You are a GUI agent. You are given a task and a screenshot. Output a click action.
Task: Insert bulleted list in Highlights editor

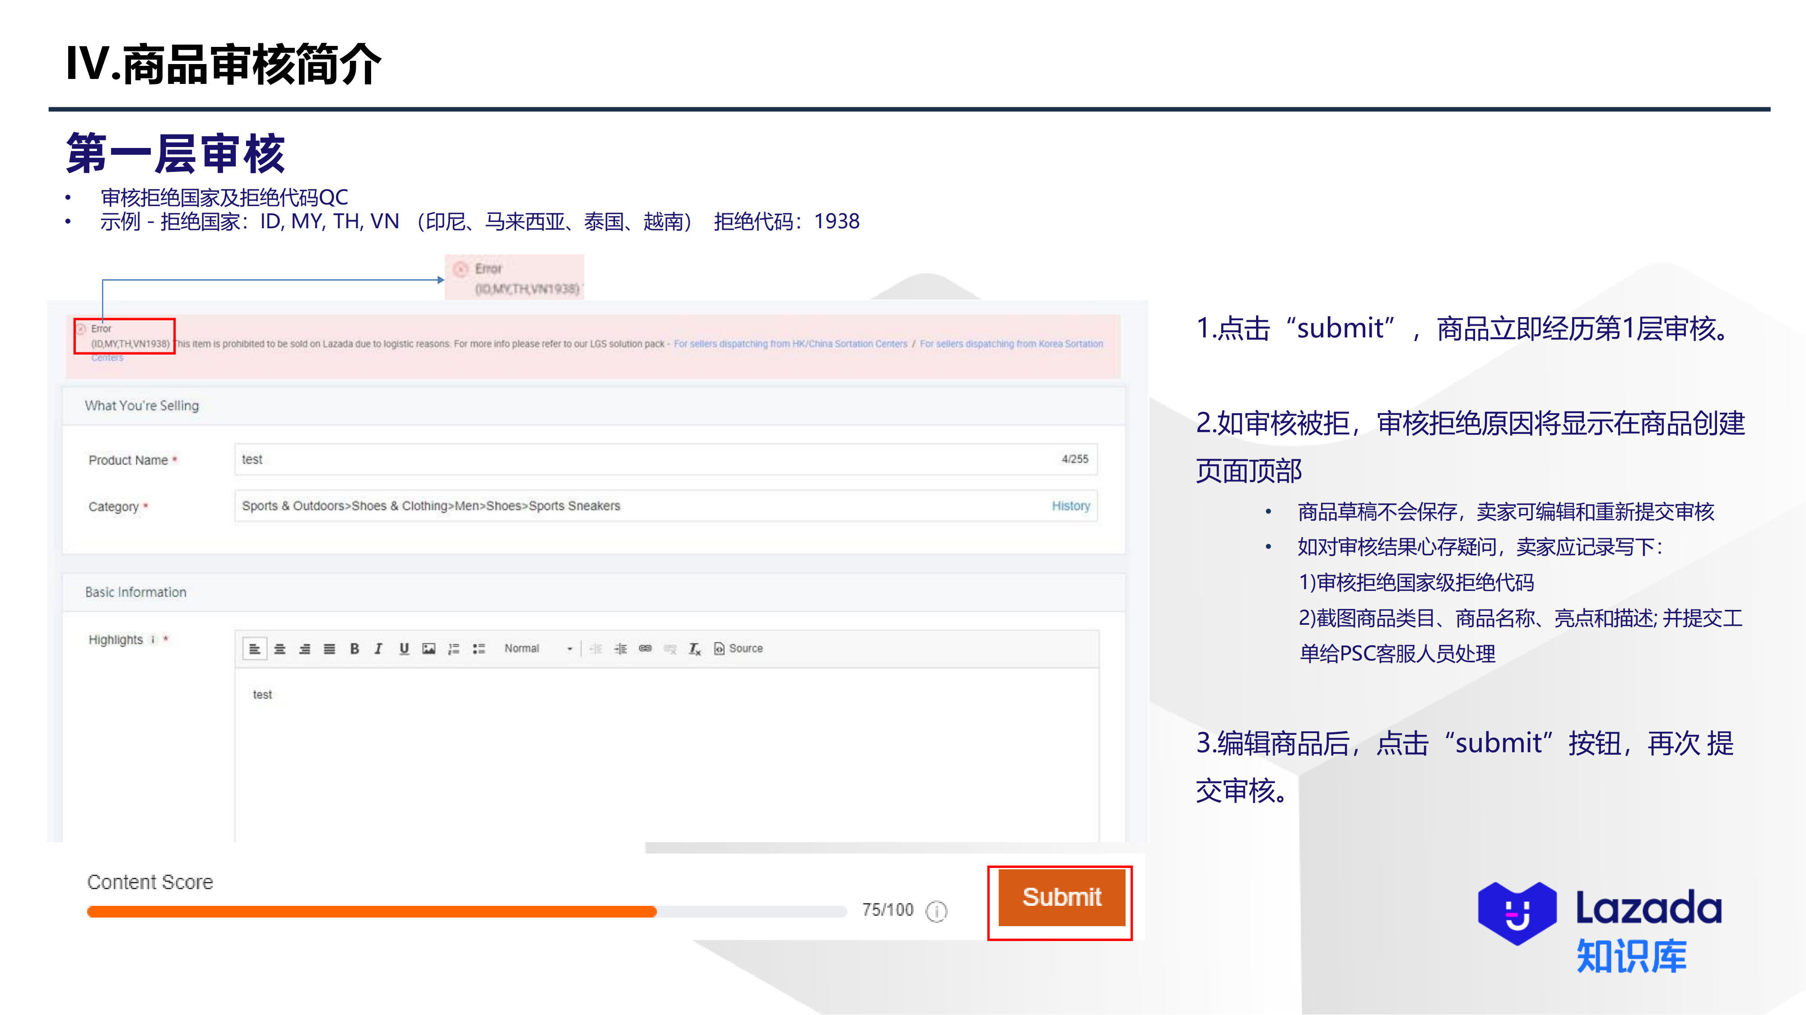(x=479, y=649)
